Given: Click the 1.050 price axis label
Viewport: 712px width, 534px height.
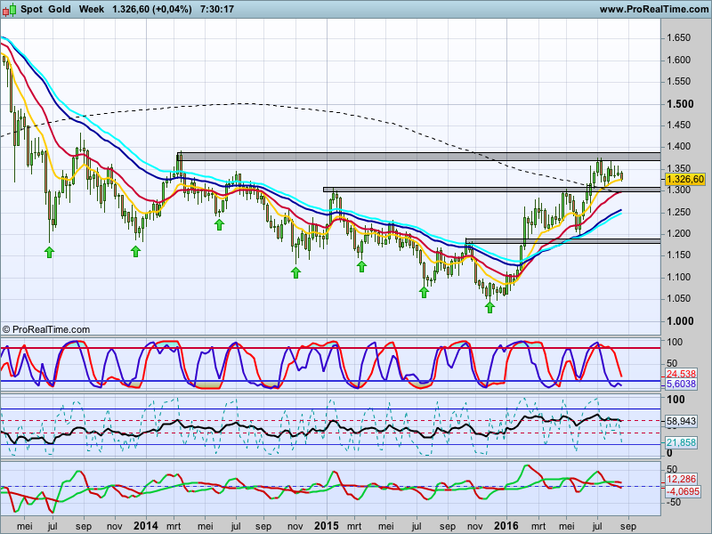Looking at the screenshot, I should (x=678, y=299).
